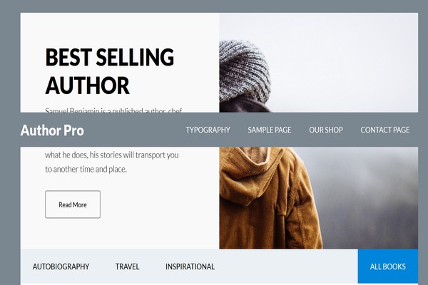Open the Our Shop page

pos(326,130)
